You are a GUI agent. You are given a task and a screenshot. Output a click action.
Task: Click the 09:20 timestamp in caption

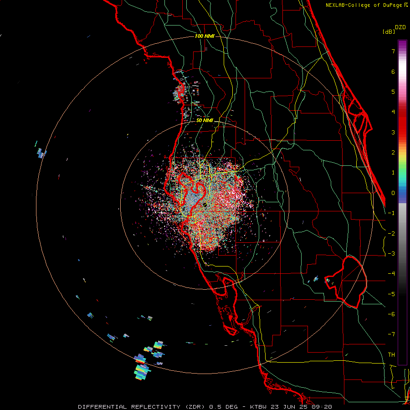point(322,407)
